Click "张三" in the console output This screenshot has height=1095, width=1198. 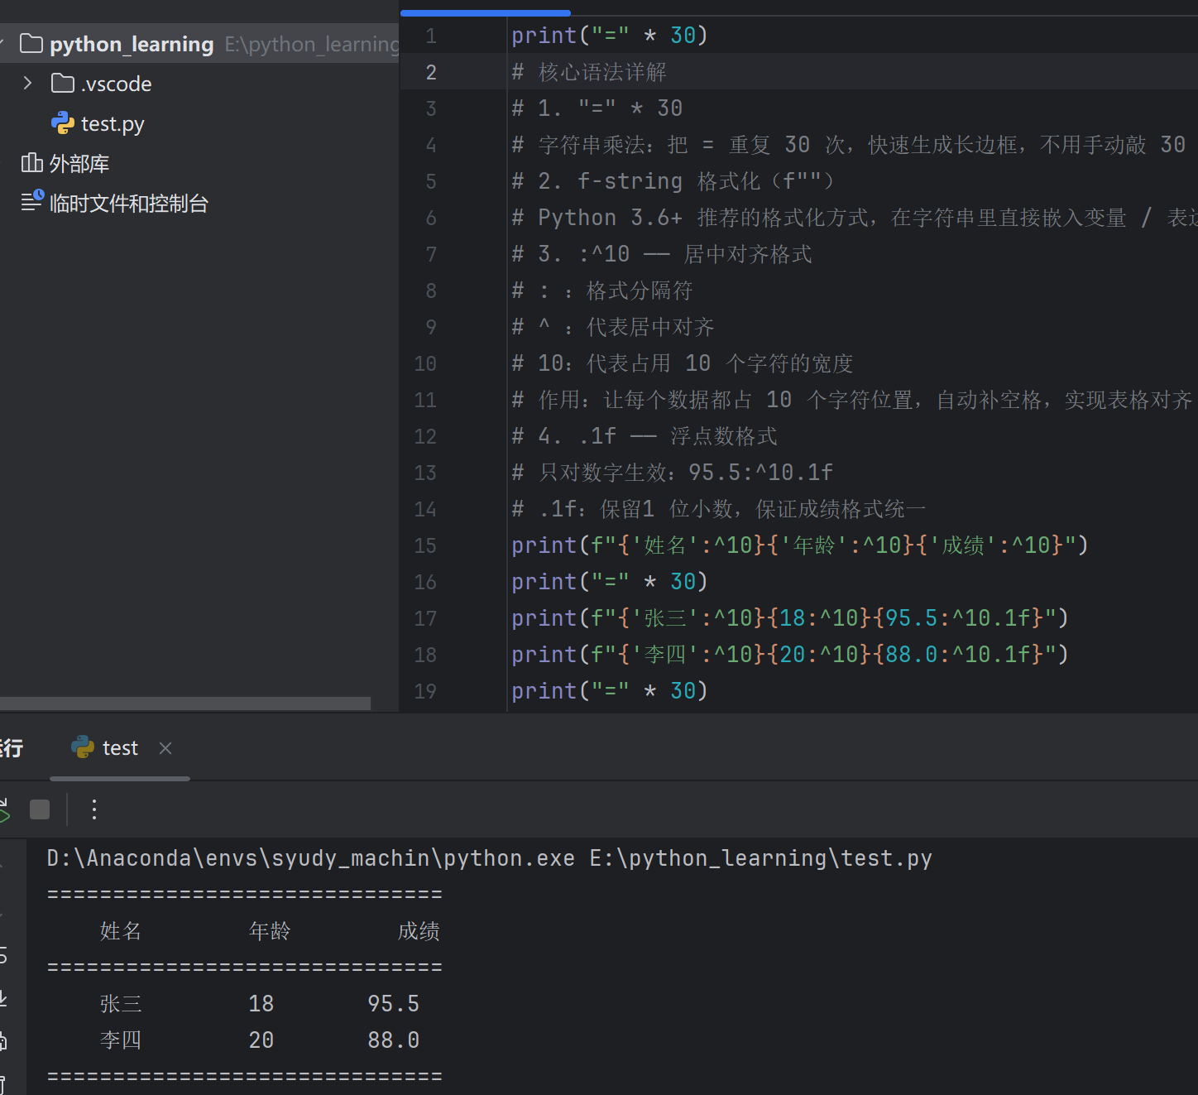[x=121, y=1004]
